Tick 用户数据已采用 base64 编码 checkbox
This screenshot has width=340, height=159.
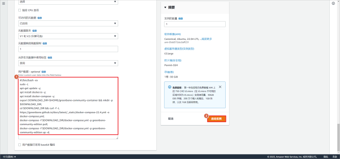pos(20,145)
